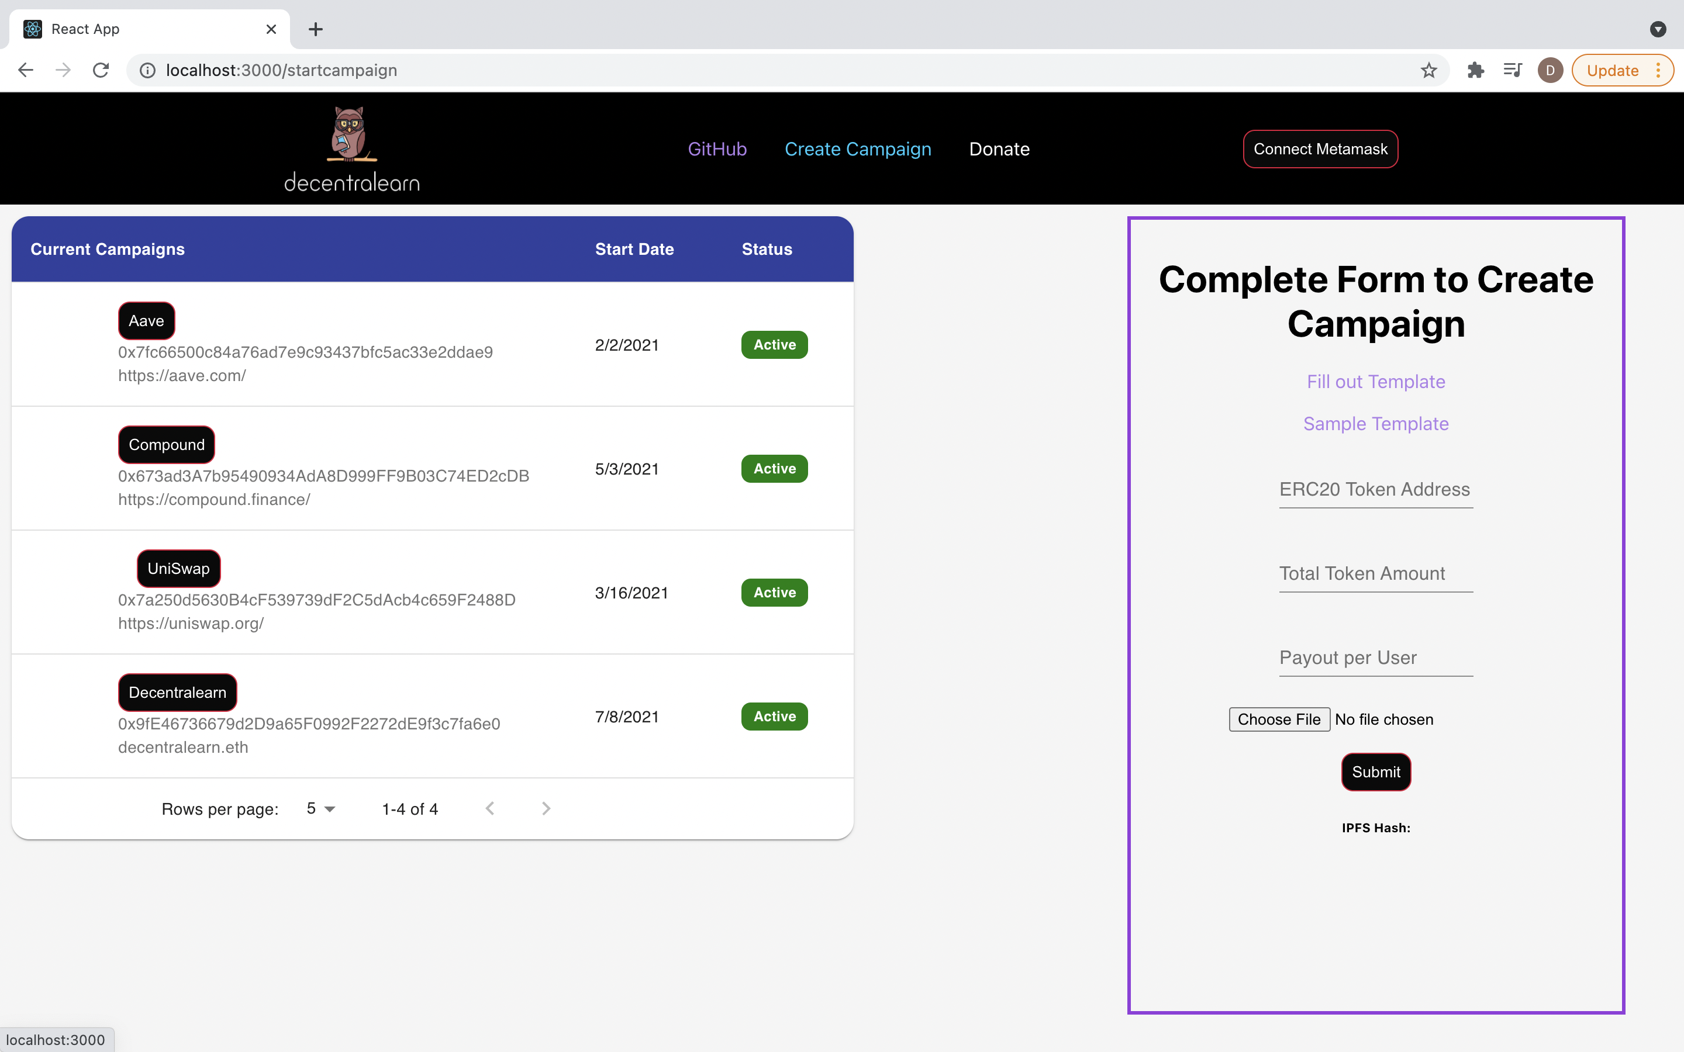Viewport: 1684px width, 1052px height.
Task: Click the decentralearn owl logo
Action: tap(351, 149)
